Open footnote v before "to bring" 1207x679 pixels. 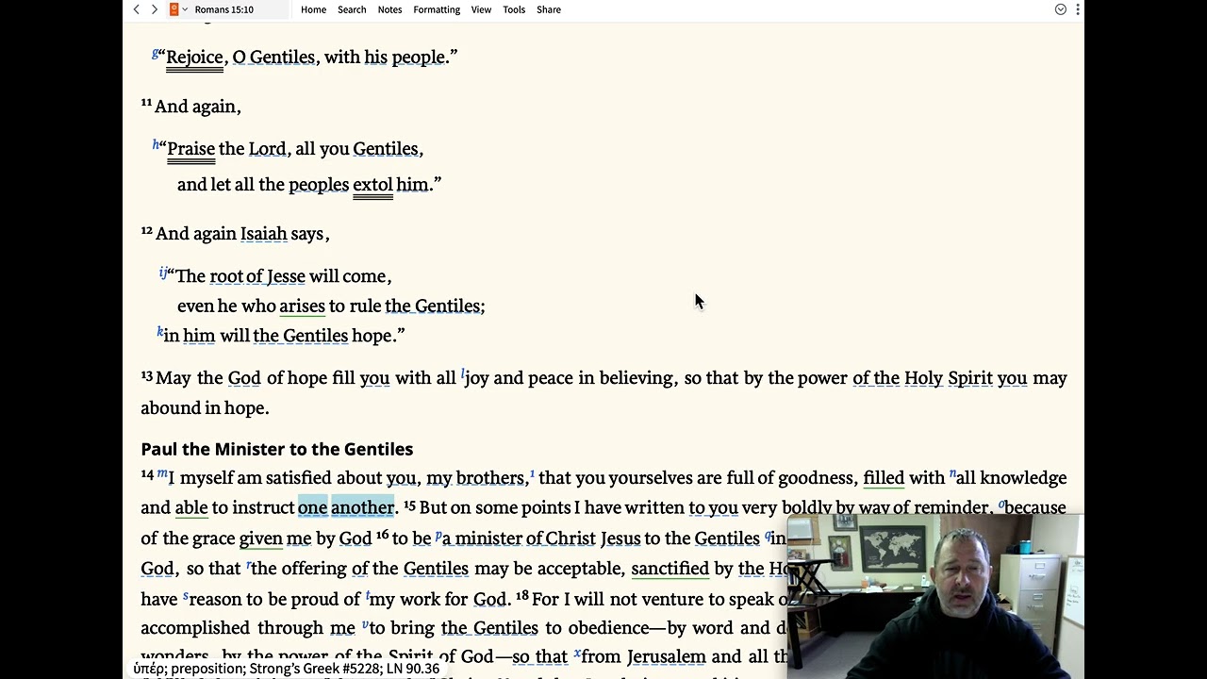[365, 624]
